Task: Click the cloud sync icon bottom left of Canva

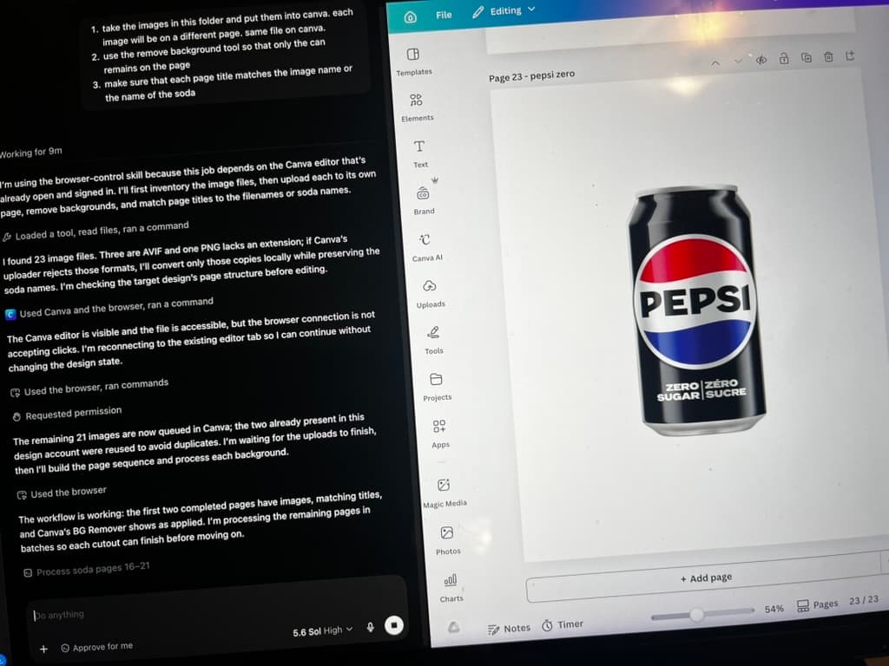Action: click(453, 627)
